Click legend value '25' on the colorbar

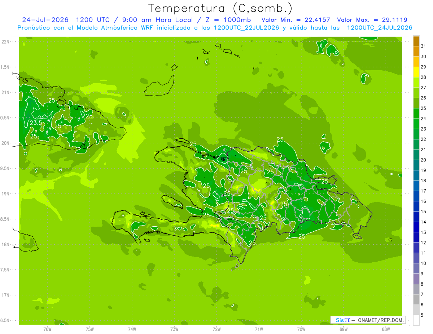424,108
